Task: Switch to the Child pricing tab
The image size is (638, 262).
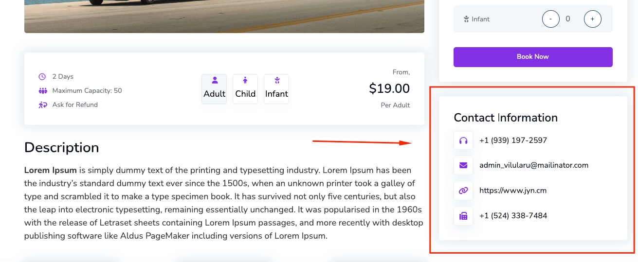Action: click(x=245, y=89)
